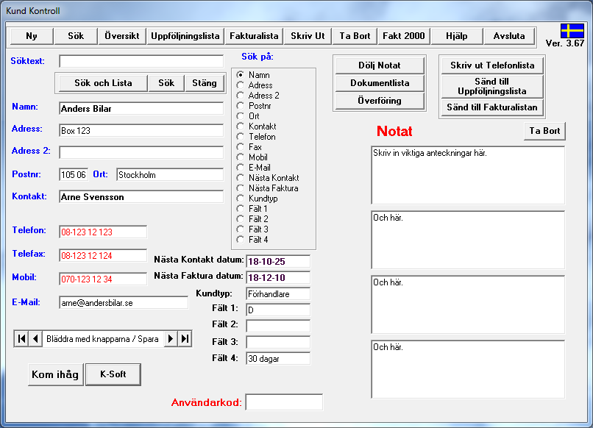Click Ta Bort in the top toolbar
This screenshot has width=593, height=428.
tap(355, 36)
